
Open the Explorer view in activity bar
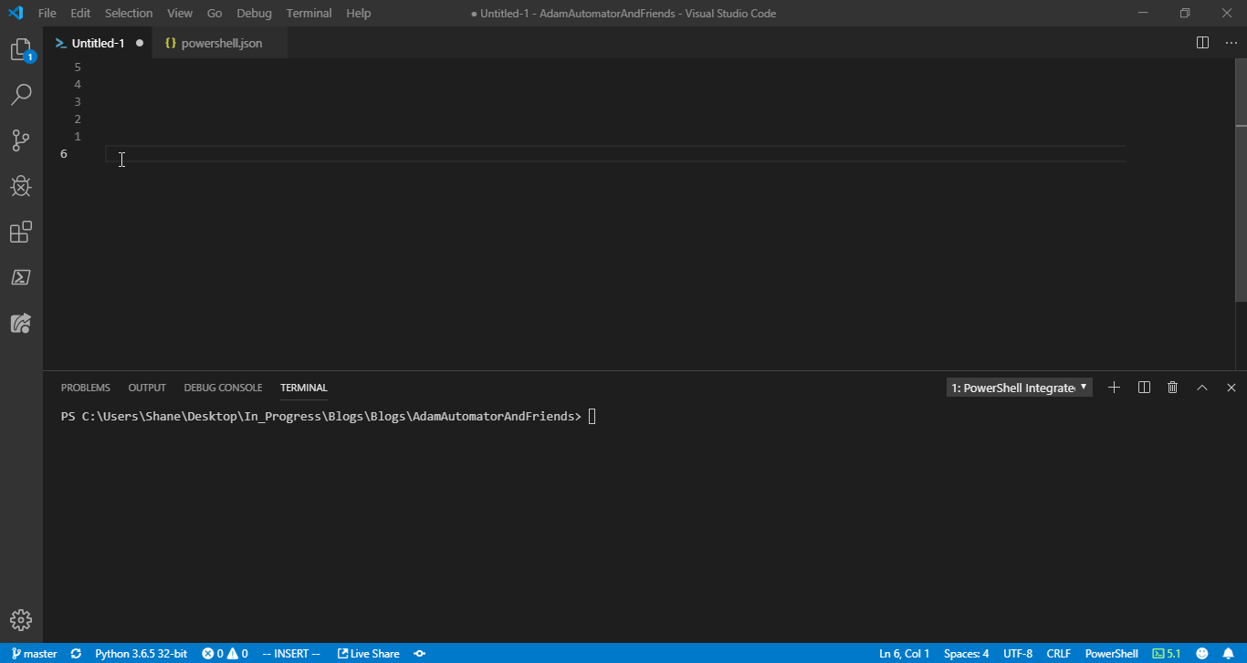tap(21, 50)
